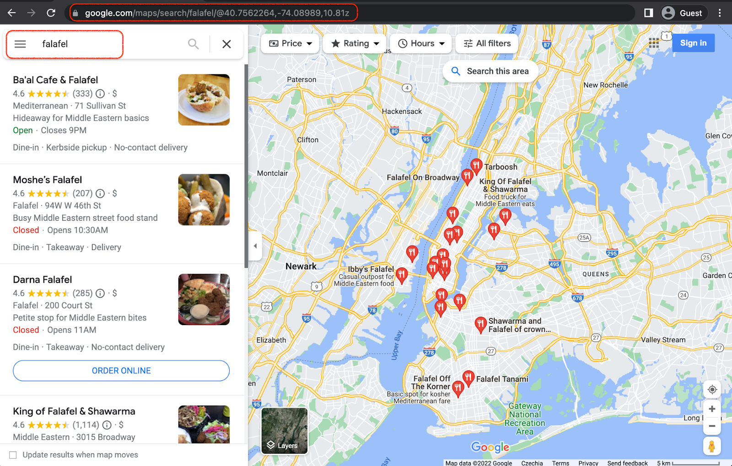Open info icon next to Ba'al Cafe rating
The image size is (732, 466).
coord(100,94)
